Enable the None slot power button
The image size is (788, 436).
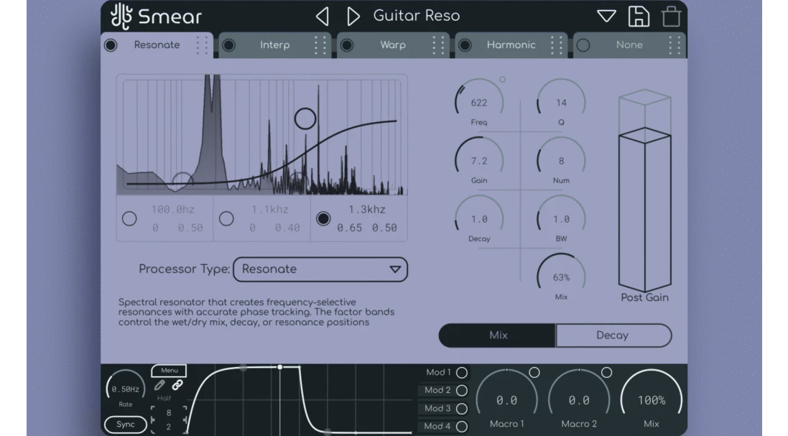point(583,45)
